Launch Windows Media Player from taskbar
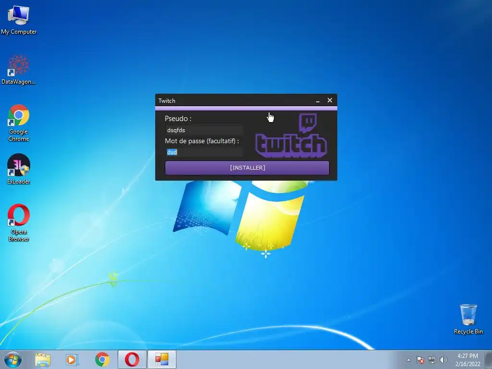Image resolution: width=492 pixels, height=369 pixels. (x=72, y=359)
